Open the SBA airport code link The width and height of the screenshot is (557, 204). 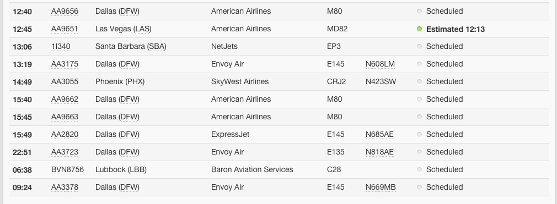click(156, 46)
